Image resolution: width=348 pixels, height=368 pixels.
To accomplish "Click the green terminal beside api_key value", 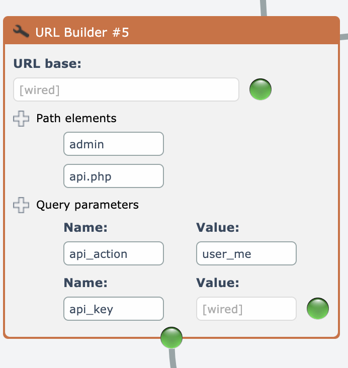I will click(318, 309).
